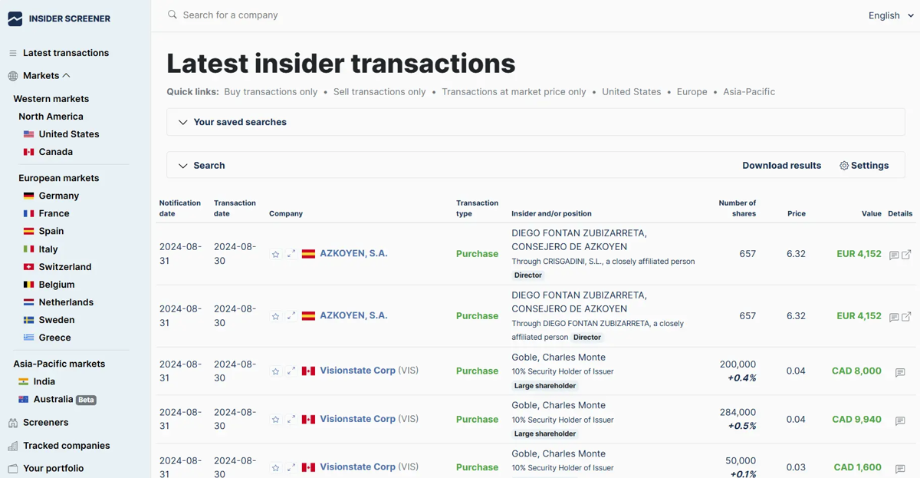The image size is (920, 478).
Task: Click Sell transactions only quick link
Action: click(379, 91)
